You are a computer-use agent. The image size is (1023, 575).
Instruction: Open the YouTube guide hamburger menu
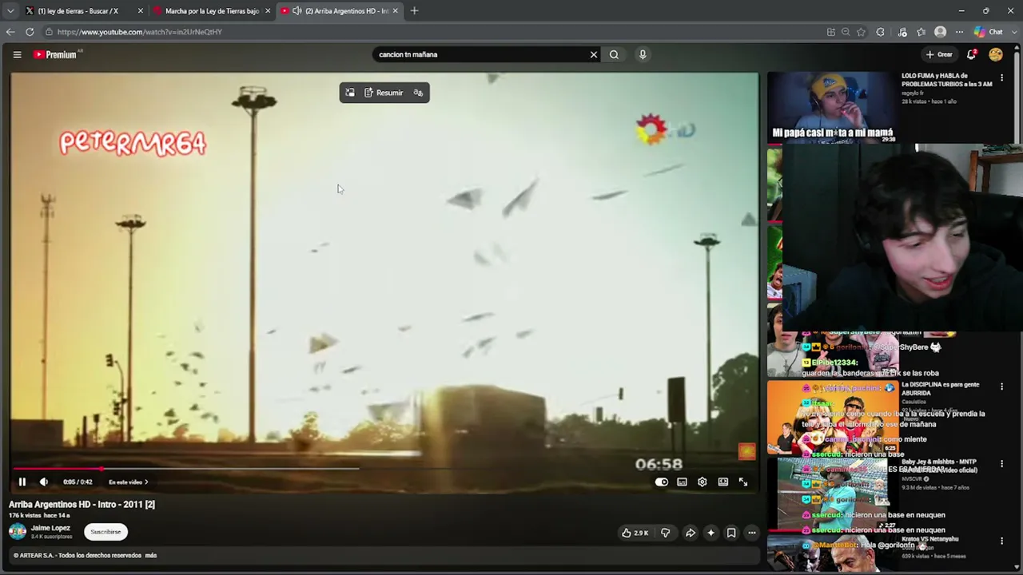17,54
